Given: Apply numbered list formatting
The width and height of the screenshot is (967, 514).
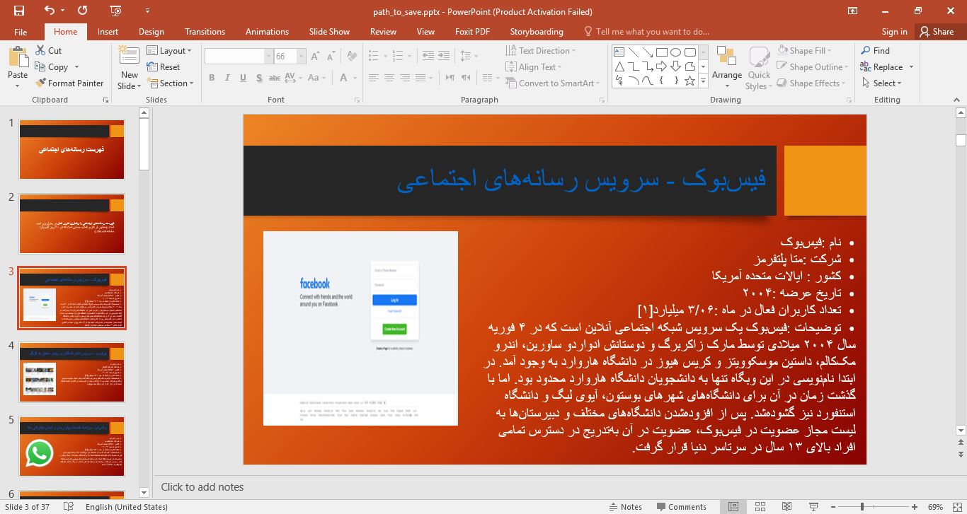Looking at the screenshot, I should point(397,56).
